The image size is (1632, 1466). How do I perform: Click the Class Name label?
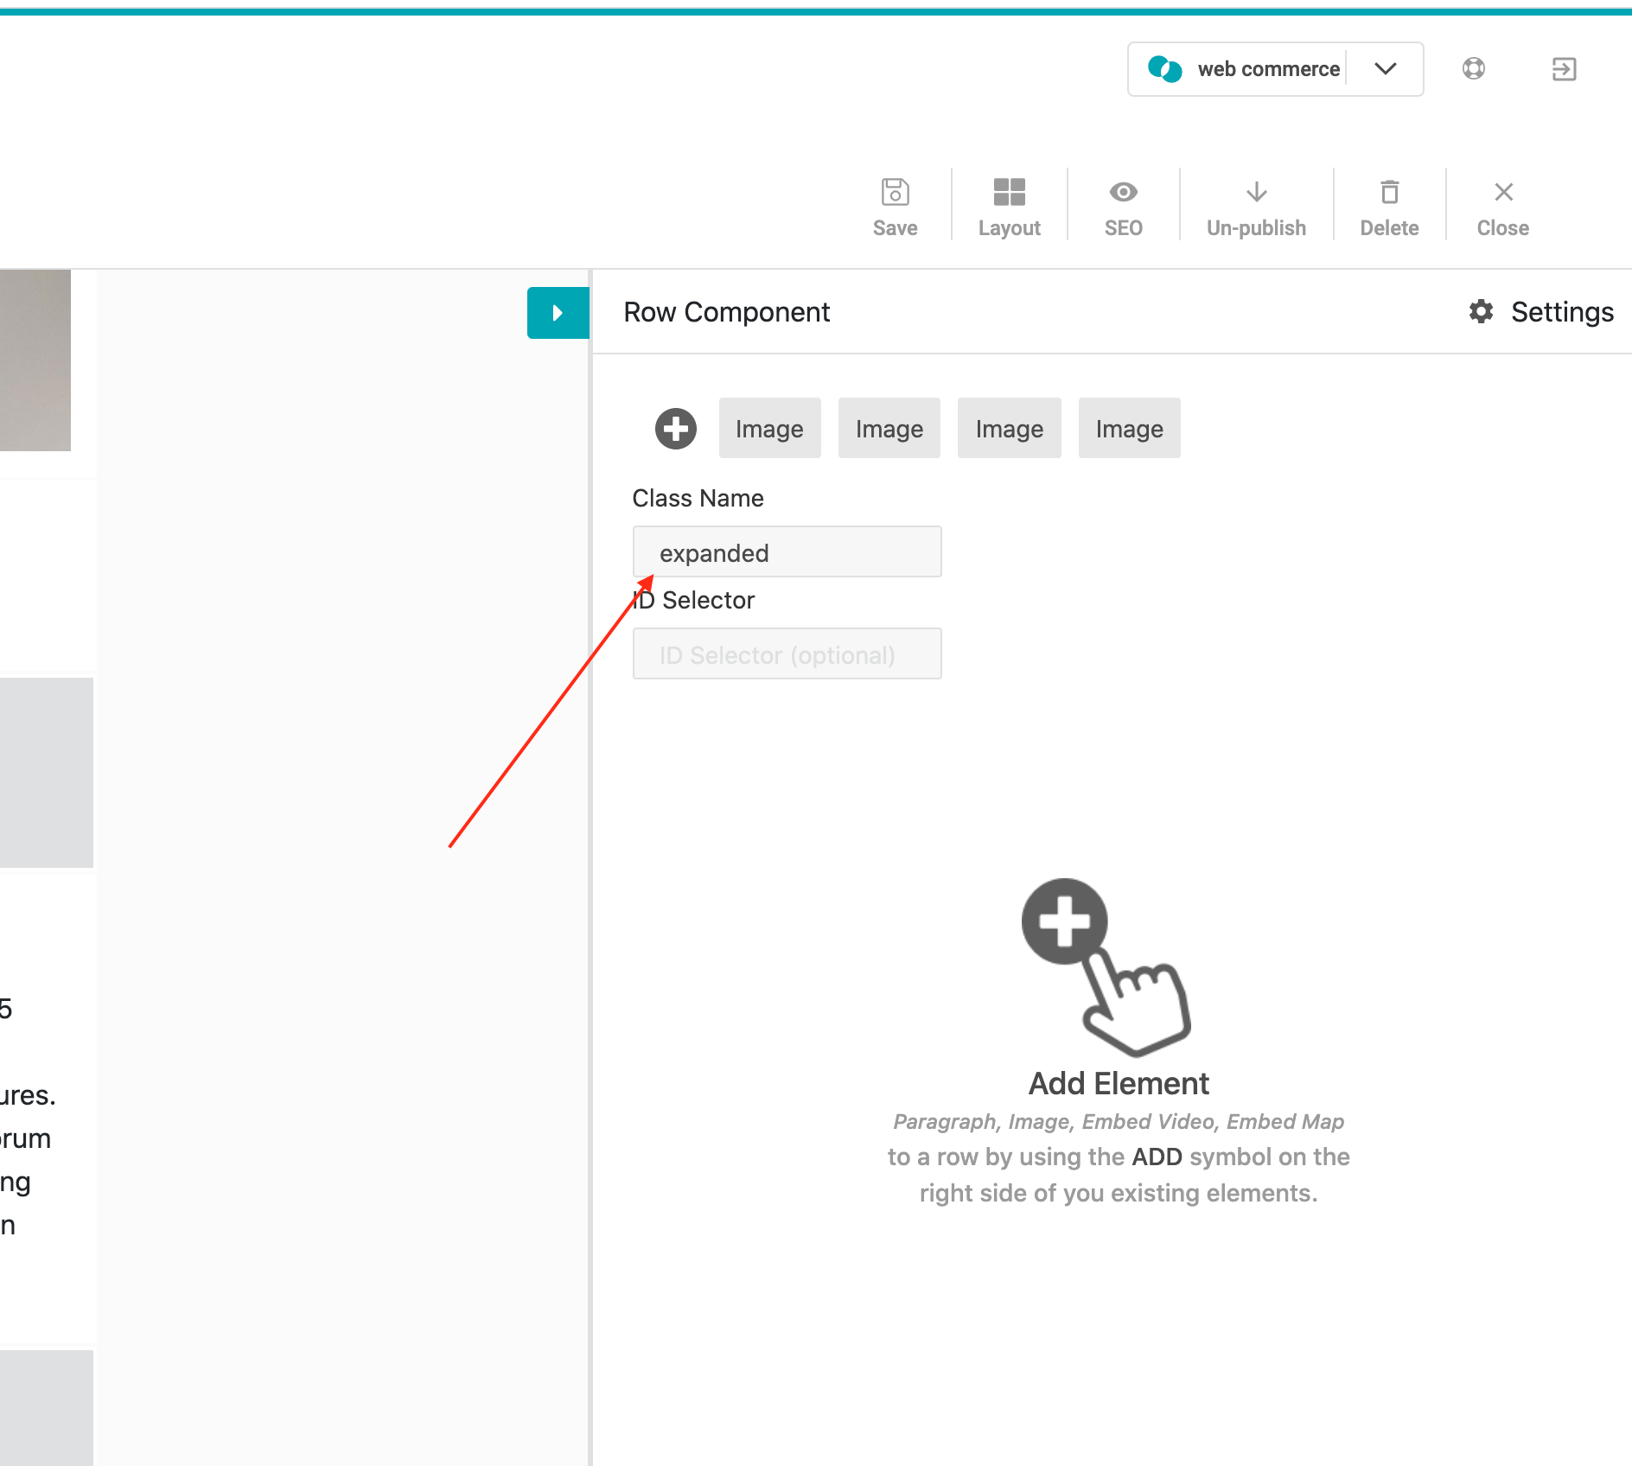(x=698, y=498)
